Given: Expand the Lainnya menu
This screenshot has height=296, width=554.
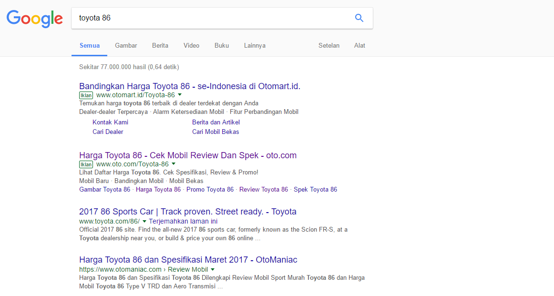Looking at the screenshot, I should [255, 46].
